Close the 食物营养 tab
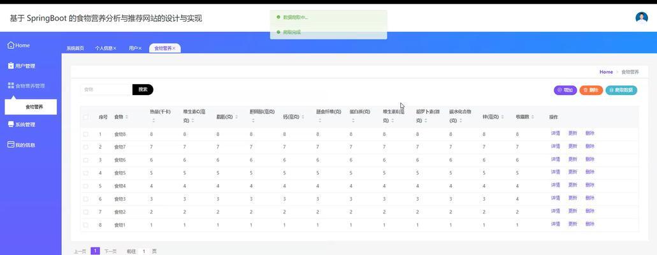657x255 pixels. pos(174,48)
